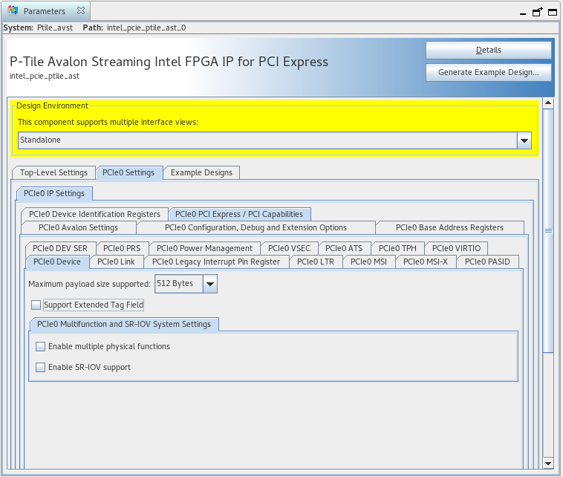This screenshot has height=477, width=563.
Task: Click the payload size dropdown arrow
Action: pos(210,284)
